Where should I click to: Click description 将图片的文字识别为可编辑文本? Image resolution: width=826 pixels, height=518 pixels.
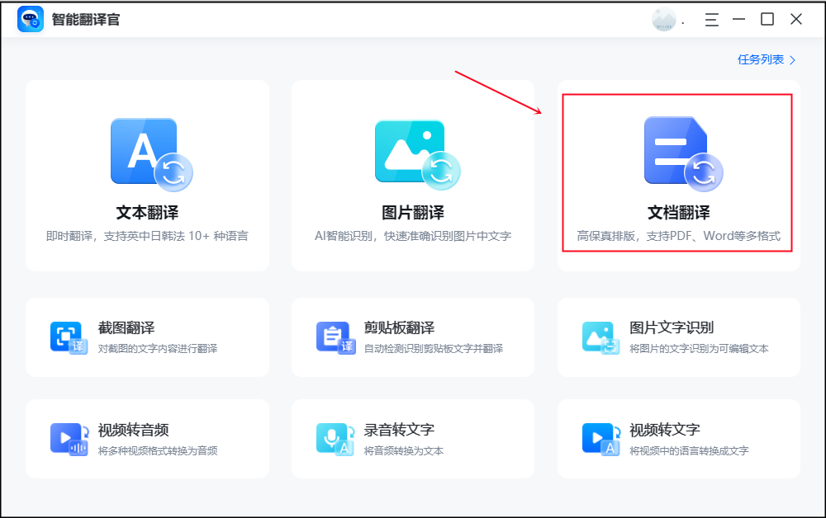[x=699, y=349]
